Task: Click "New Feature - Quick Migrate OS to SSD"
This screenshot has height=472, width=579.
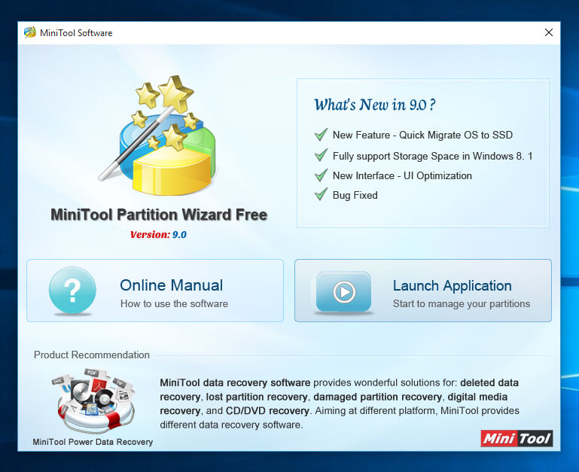Action: tap(422, 135)
